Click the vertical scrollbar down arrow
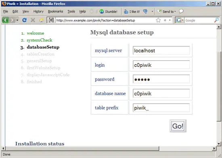The image size is (222, 158). coord(219,144)
